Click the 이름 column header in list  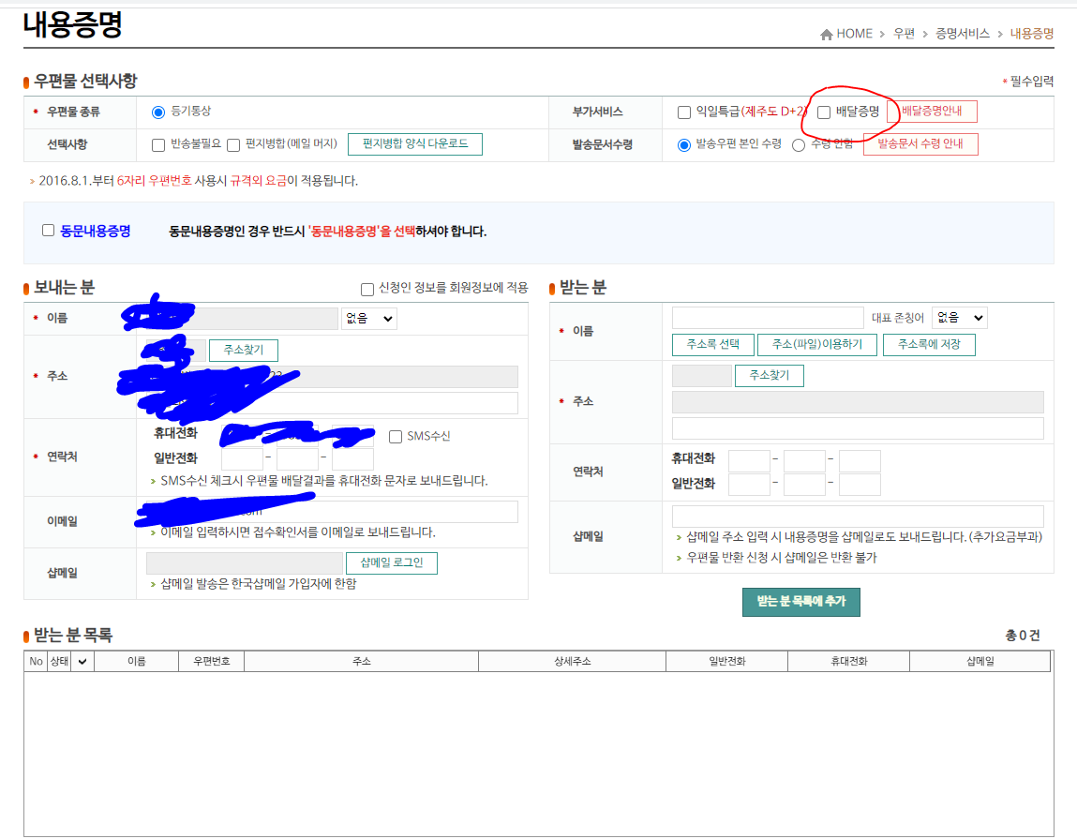point(136,662)
